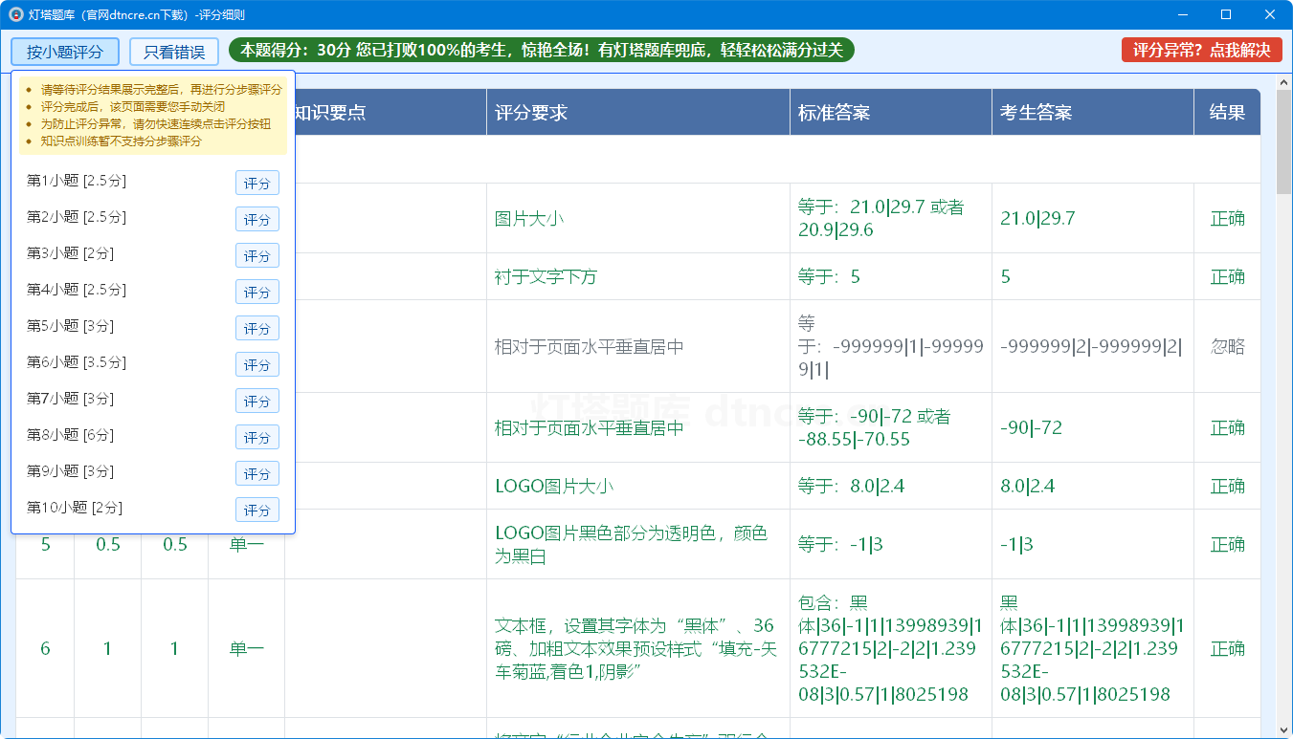Screen dimensions: 1293x739
Task: Select the LOGO图片黑色部分为透明色 cell
Action: click(638, 544)
